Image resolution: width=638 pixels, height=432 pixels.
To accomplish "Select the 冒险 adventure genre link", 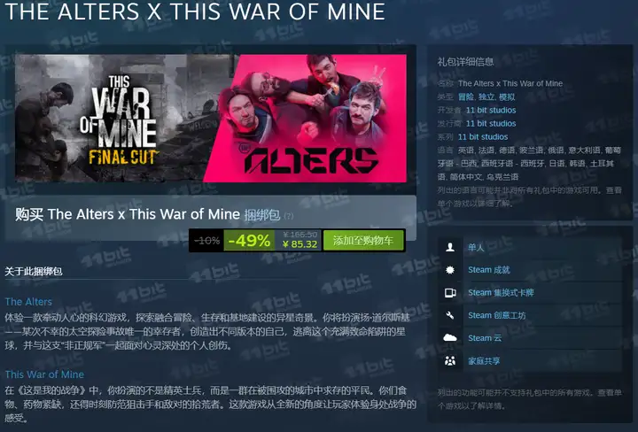I will [466, 96].
